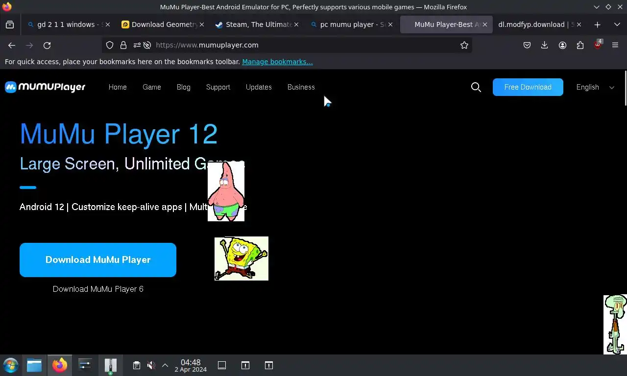The height and width of the screenshot is (376, 627).
Task: Reload the current page
Action: coord(47,45)
